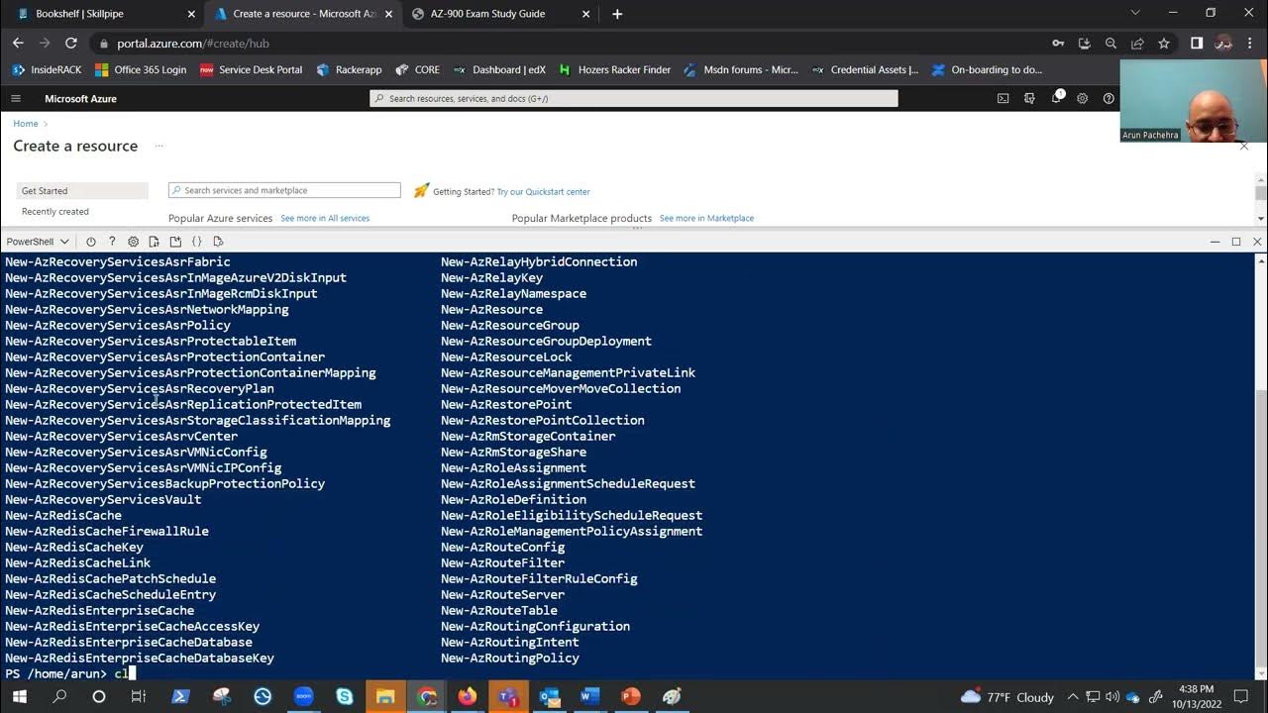Click Search services and marketplace field
This screenshot has width=1268, height=713.
(284, 190)
